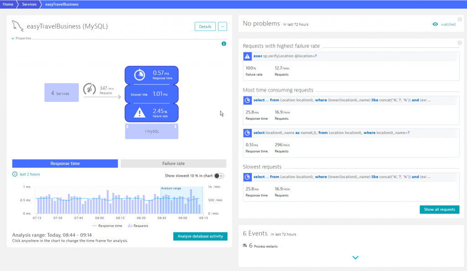Collapse the Properties section
Viewport: 467px width, 271px height.
[21, 38]
